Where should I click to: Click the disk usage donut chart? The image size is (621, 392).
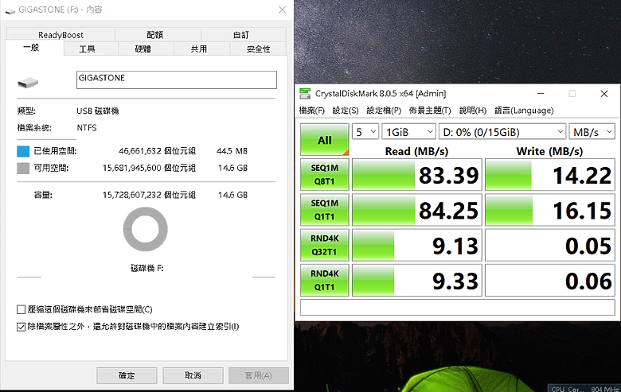[x=146, y=229]
